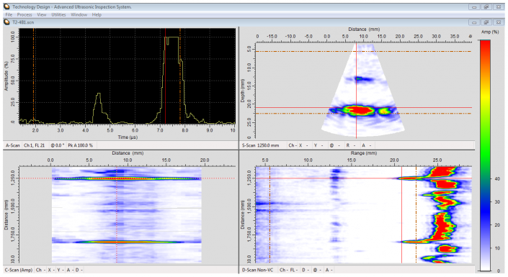Open the Process menu
508x277 pixels.
click(24, 14)
